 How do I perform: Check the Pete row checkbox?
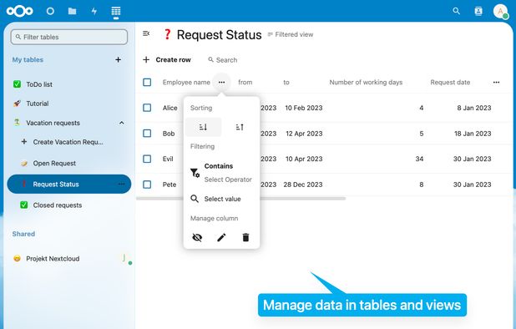[147, 185]
